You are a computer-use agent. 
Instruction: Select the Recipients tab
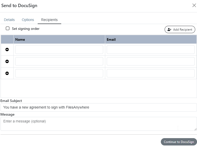pyautogui.click(x=49, y=20)
